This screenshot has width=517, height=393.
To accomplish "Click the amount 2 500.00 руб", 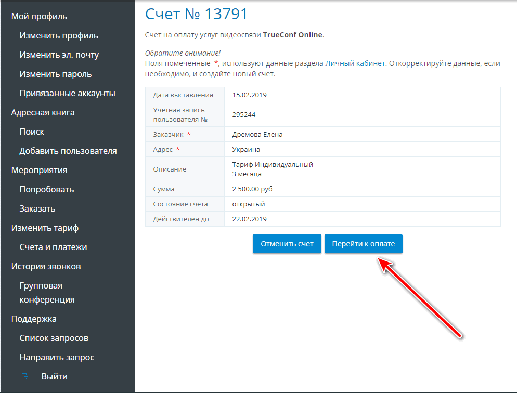I will click(x=252, y=189).
